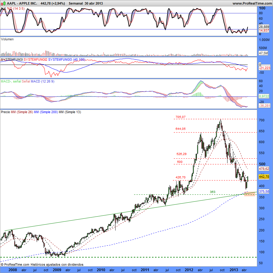Click the MM (Simple 13) legend label
The image size is (273, 273).
click(x=70, y=112)
